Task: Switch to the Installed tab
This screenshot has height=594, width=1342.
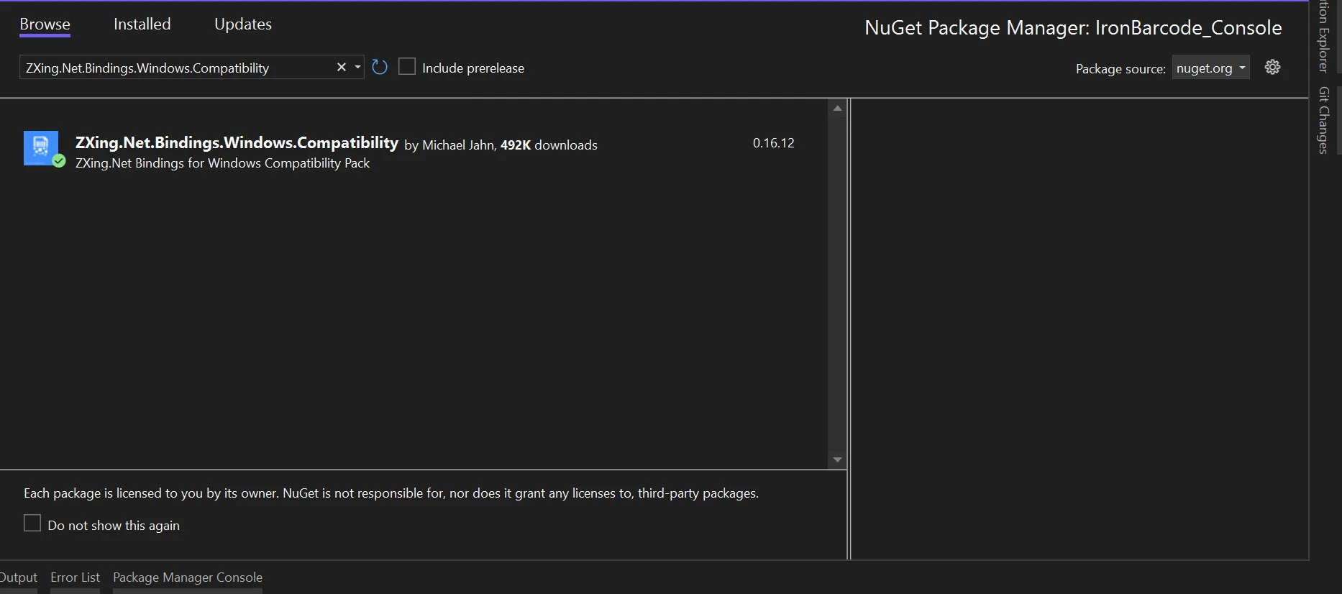Action: [142, 24]
